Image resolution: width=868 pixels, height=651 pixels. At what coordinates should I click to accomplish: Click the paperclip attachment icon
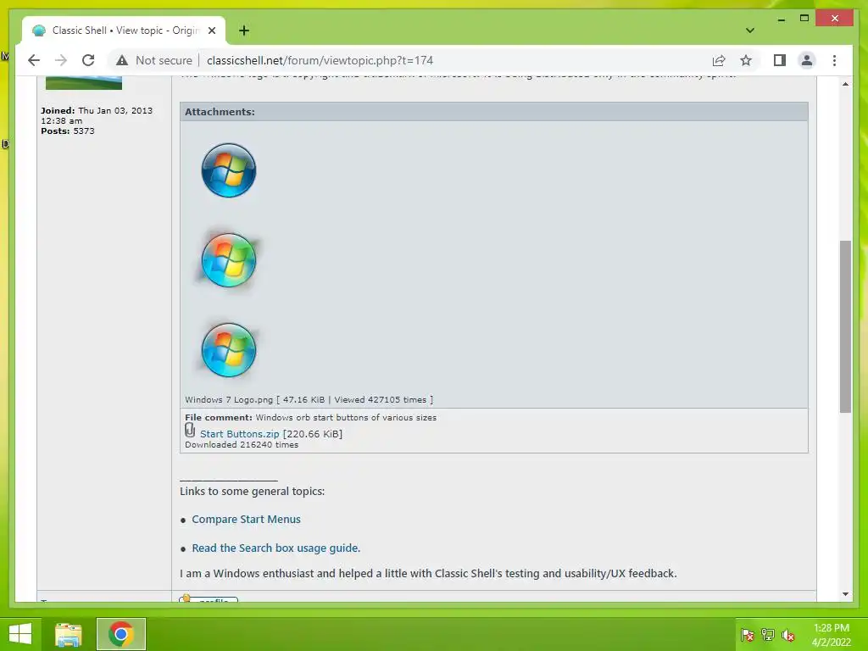click(x=190, y=431)
